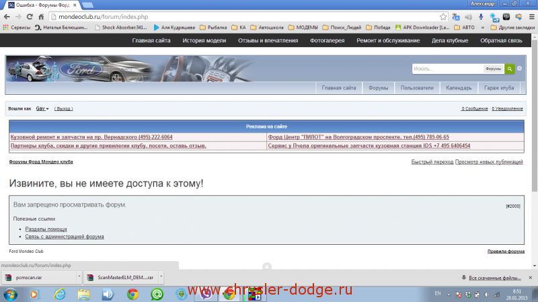Click the browser forward arrow
This screenshot has width=538, height=302.
click(18, 16)
